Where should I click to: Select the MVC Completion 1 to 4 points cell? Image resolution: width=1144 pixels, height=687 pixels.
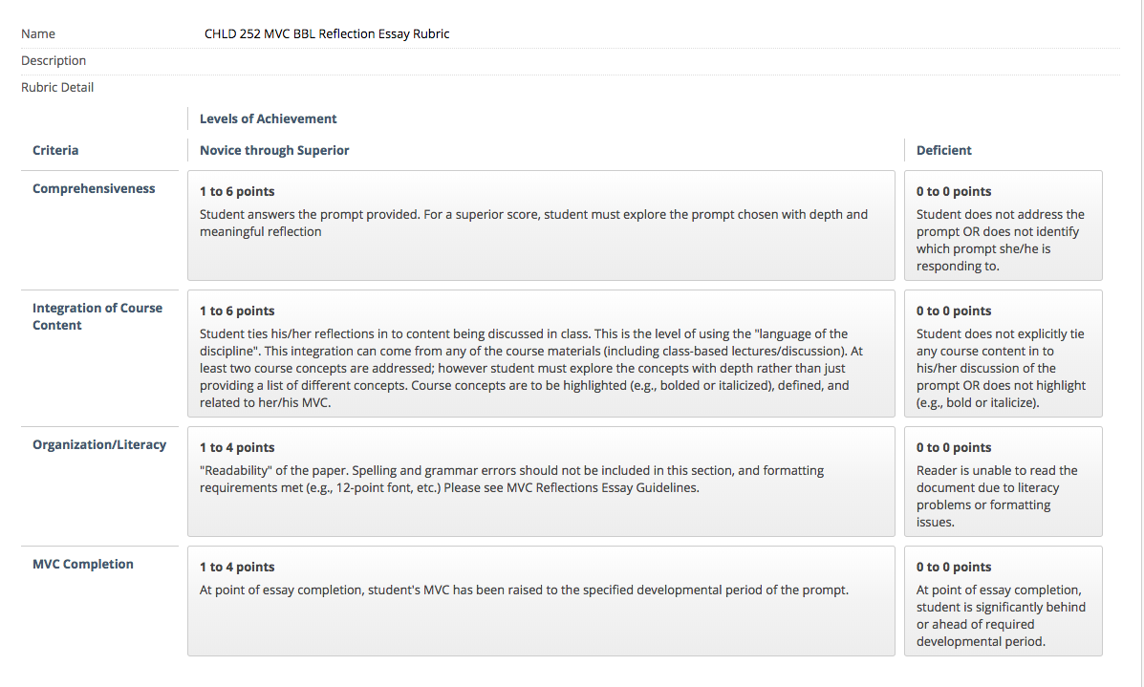(x=541, y=601)
